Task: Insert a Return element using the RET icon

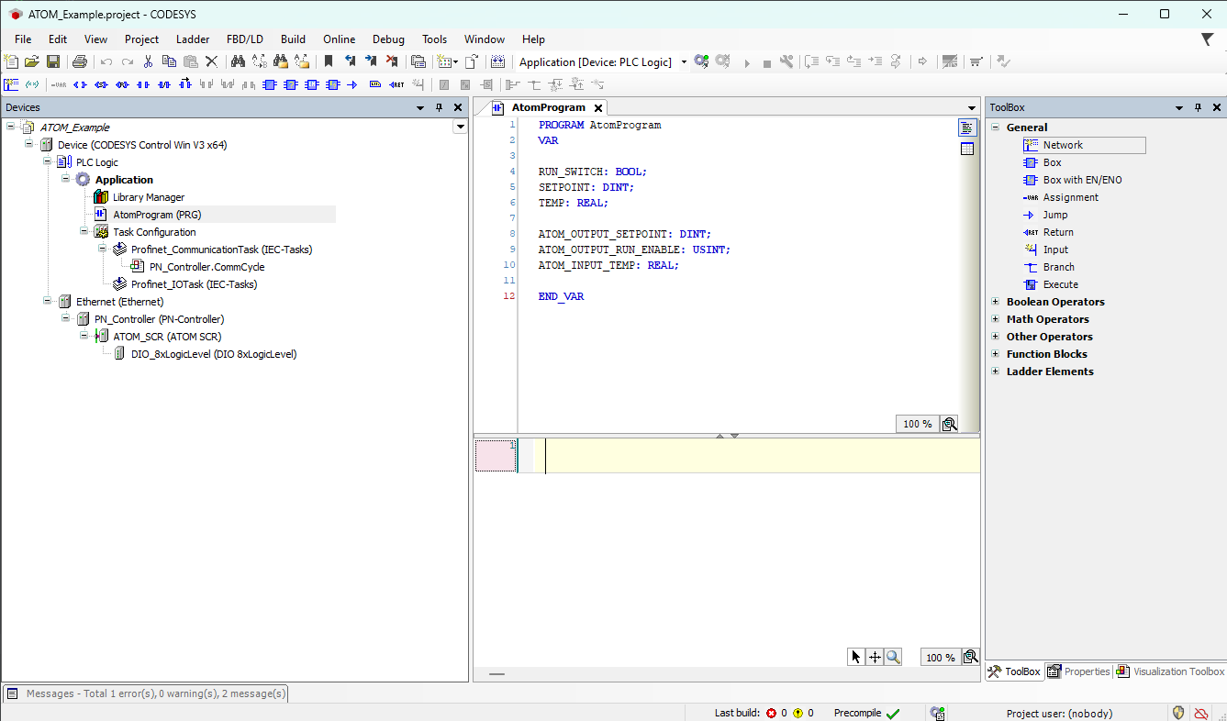Action: pos(396,84)
